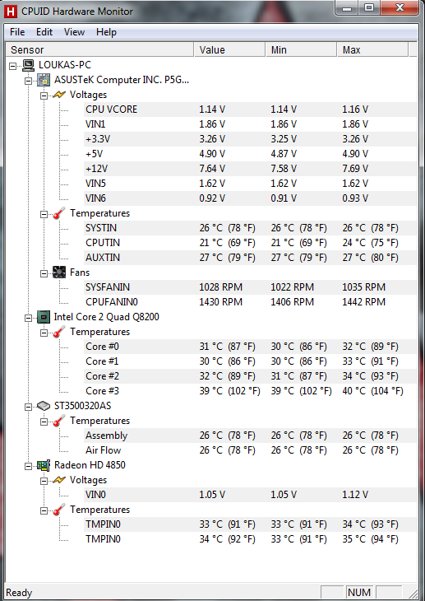This screenshot has height=601, width=425.
Task: Select the SYSFANIN fan row
Action: click(250, 287)
